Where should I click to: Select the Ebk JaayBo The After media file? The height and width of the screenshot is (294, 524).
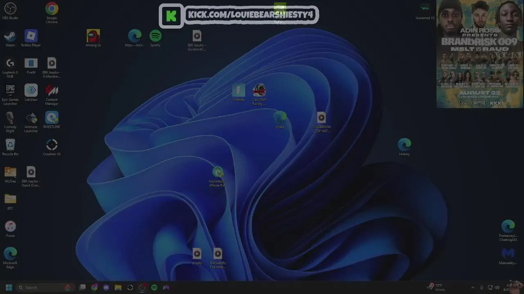218,258
